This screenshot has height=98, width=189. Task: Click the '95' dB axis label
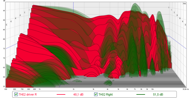tap(4, 11)
